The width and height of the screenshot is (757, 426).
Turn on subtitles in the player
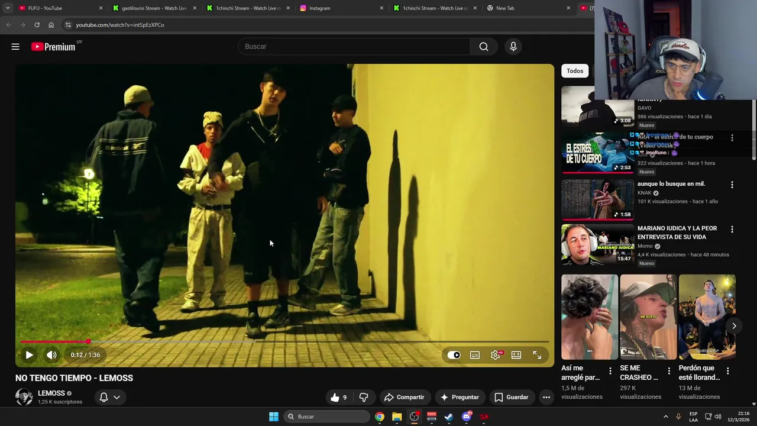point(475,355)
